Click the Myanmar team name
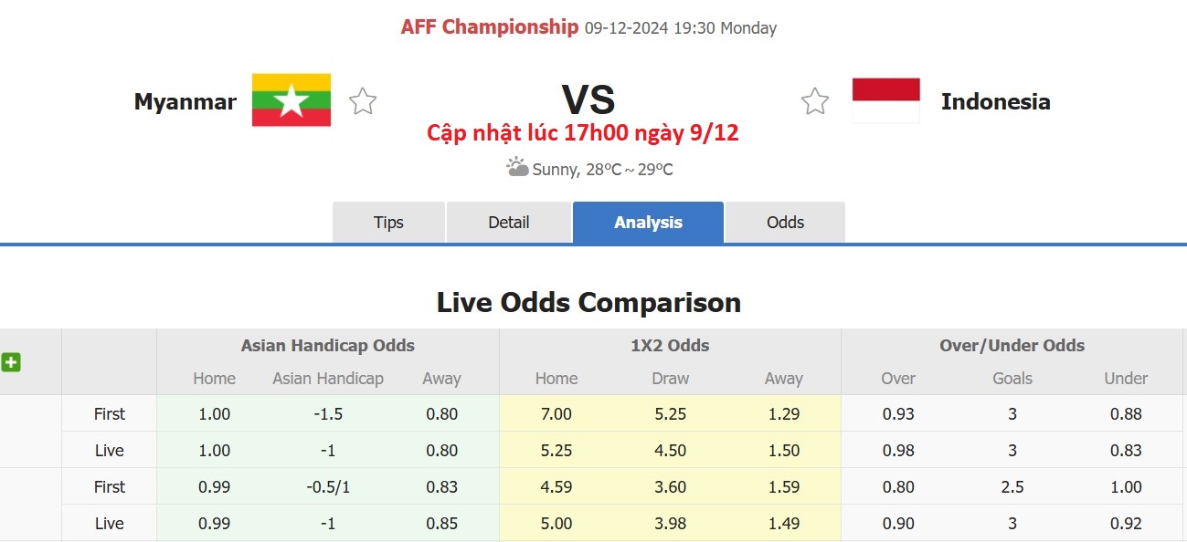The width and height of the screenshot is (1187, 542). pyautogui.click(x=185, y=101)
